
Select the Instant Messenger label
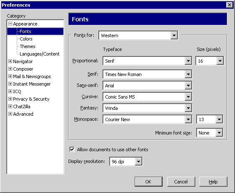pyautogui.click(x=32, y=84)
